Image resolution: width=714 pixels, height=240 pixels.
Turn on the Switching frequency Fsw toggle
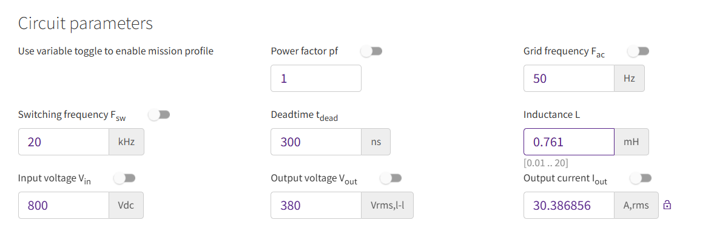point(159,115)
